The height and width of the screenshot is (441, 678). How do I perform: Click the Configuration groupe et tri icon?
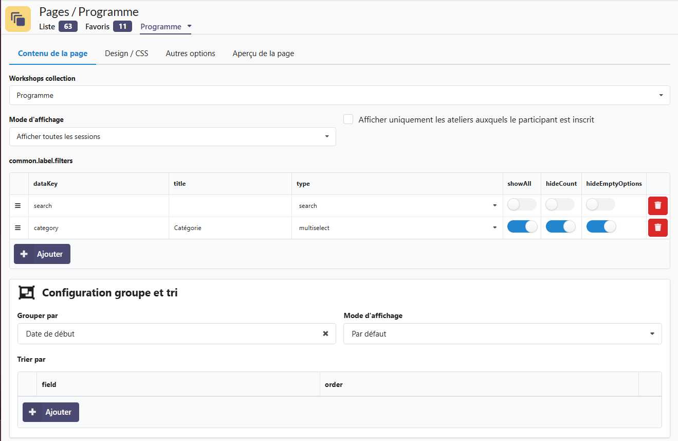click(x=26, y=293)
